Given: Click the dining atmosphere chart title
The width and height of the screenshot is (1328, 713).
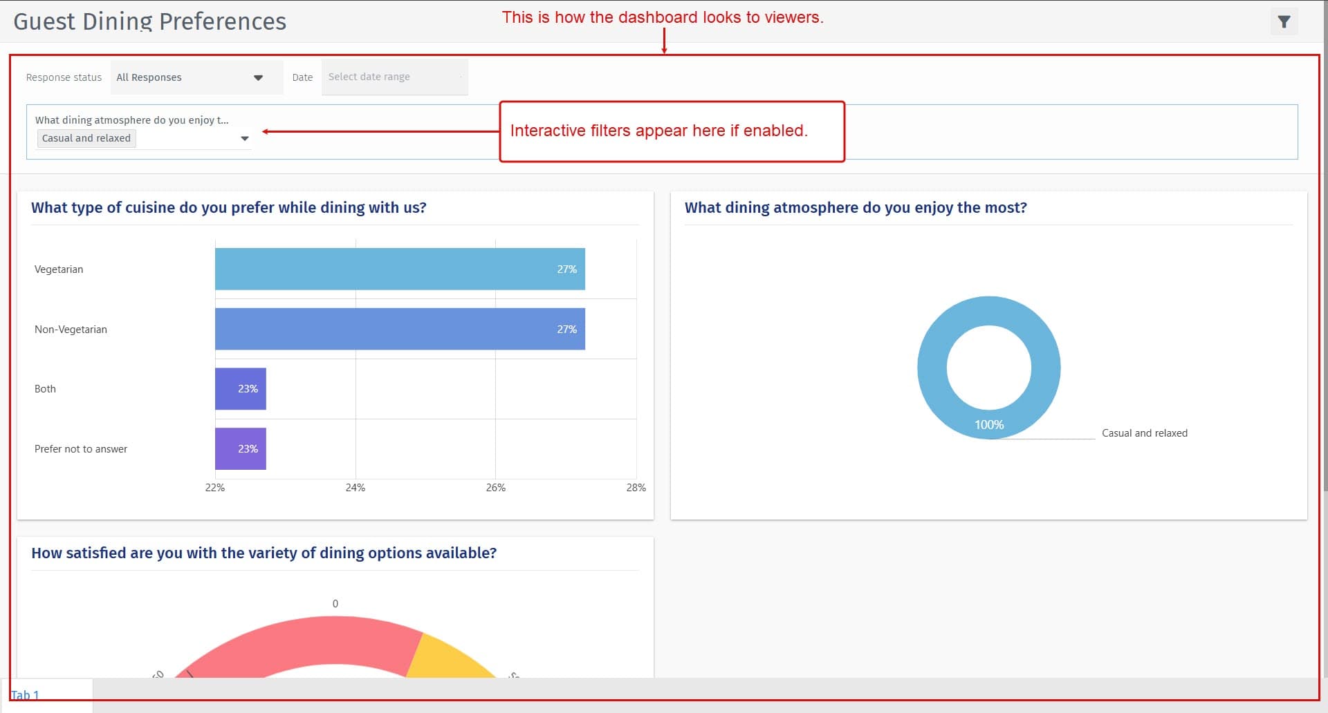Looking at the screenshot, I should point(856,207).
